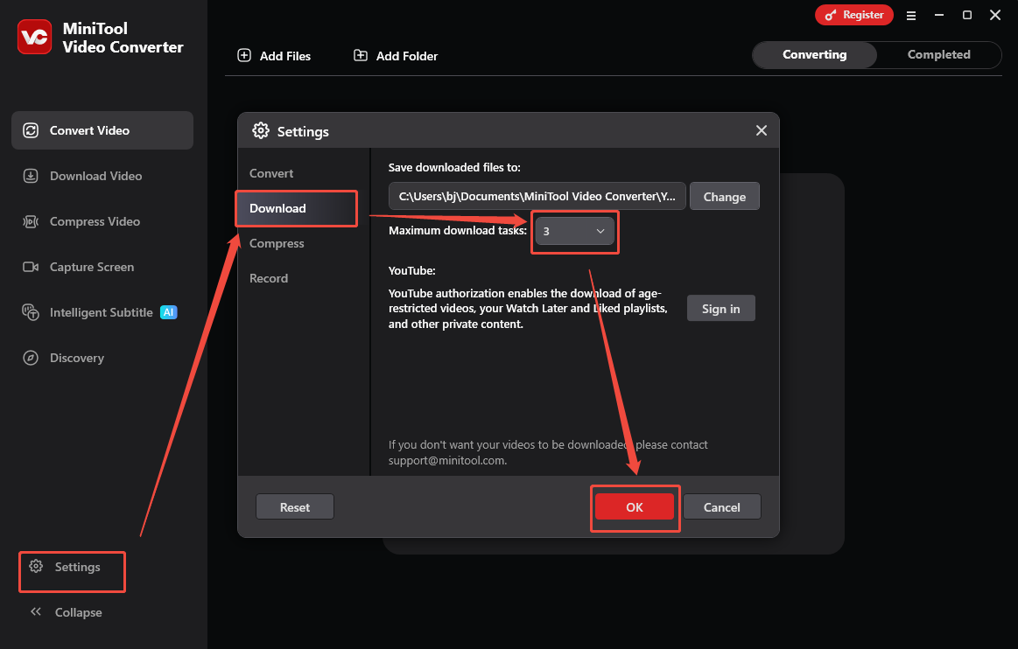Viewport: 1018px width, 649px height.
Task: Switch to the Completed tab
Action: (938, 54)
